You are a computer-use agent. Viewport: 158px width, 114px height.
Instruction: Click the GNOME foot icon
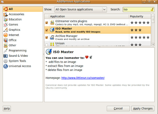(x=91, y=57)
